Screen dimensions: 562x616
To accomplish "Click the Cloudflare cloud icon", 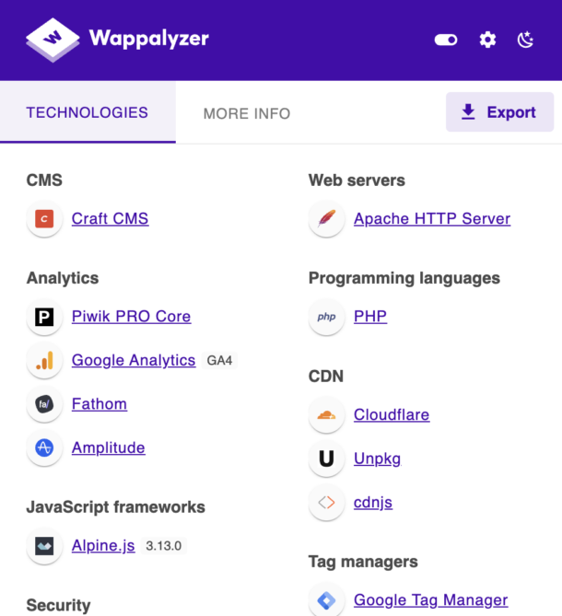I will tap(326, 415).
